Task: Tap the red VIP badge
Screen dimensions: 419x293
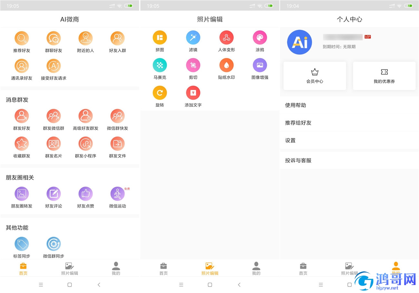Action: coord(368,37)
